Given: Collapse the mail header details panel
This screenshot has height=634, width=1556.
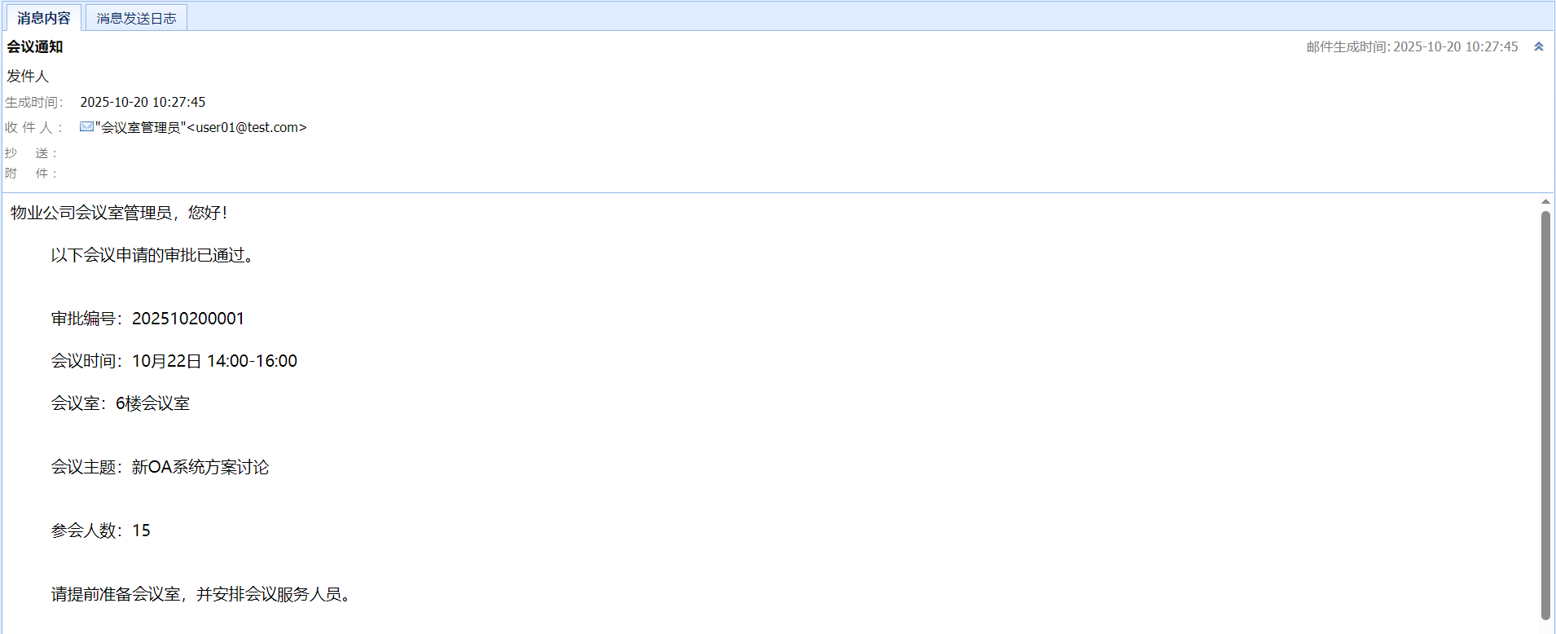Looking at the screenshot, I should (1538, 46).
